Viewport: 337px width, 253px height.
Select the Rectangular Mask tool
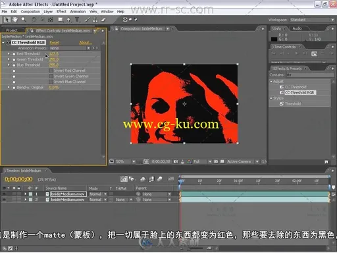61,20
